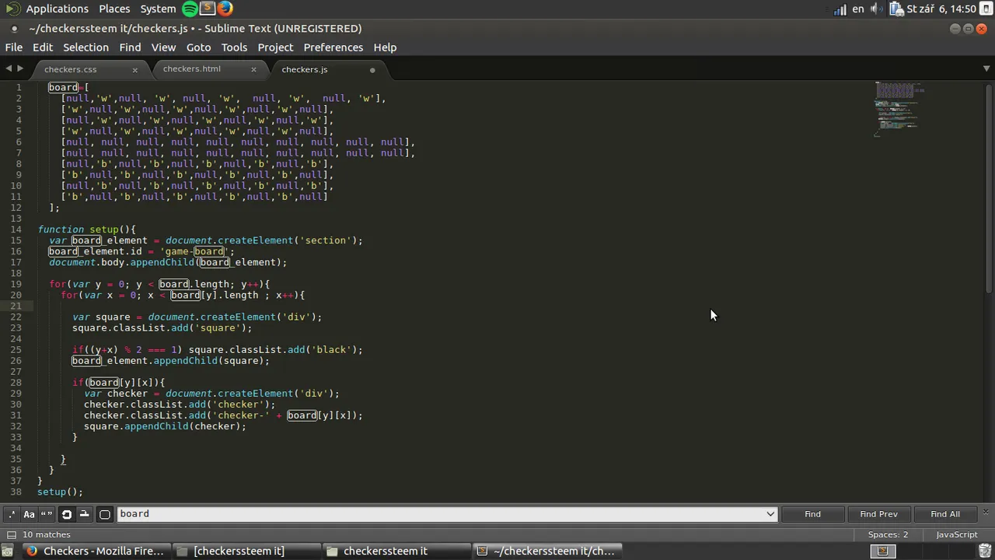Close the find panel
The image size is (995, 560).
(986, 511)
